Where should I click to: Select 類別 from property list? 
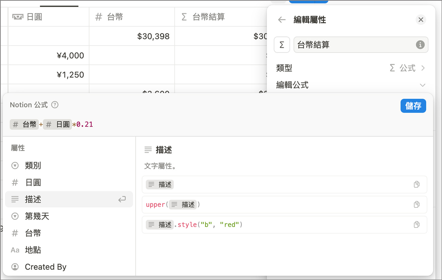point(33,166)
